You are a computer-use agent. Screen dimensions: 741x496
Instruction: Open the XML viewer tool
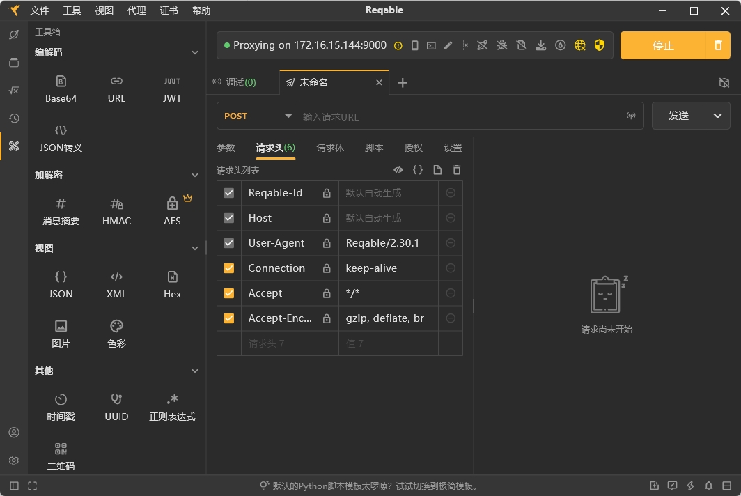[116, 285]
